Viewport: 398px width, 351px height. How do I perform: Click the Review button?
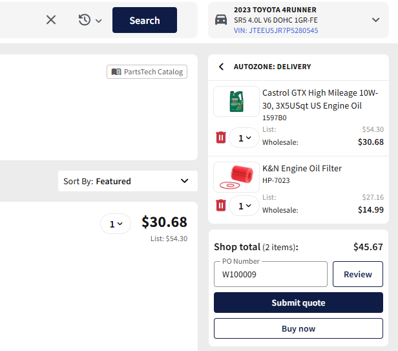pyautogui.click(x=358, y=274)
